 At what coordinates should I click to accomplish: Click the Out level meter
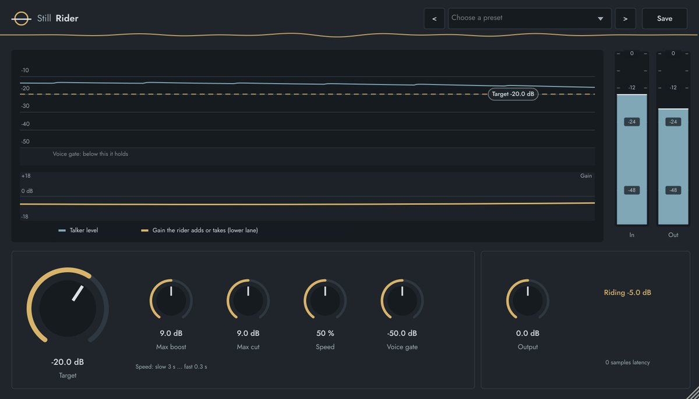point(673,138)
